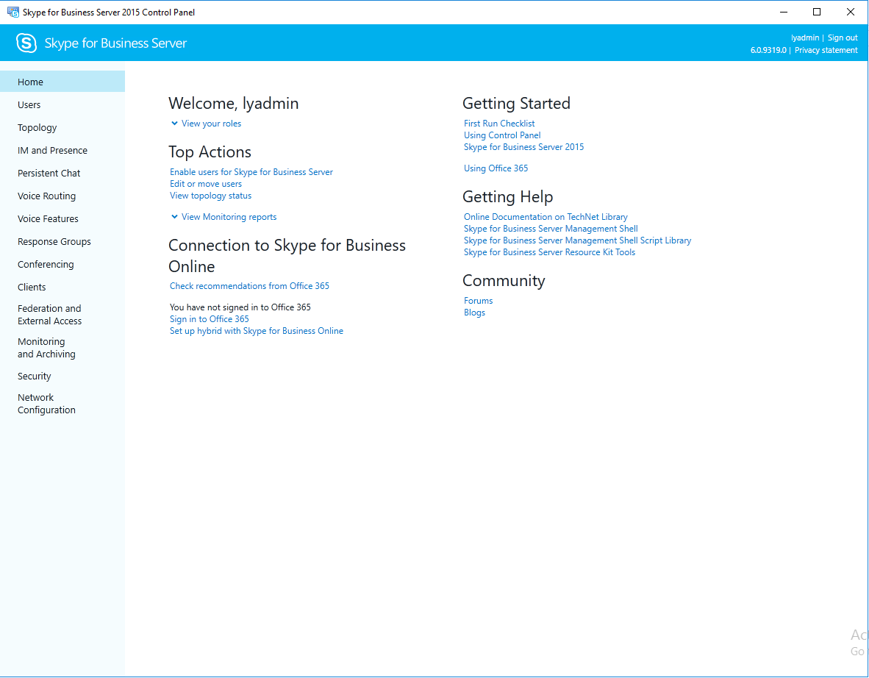Open Skype for Business Server 2015 link

523,147
